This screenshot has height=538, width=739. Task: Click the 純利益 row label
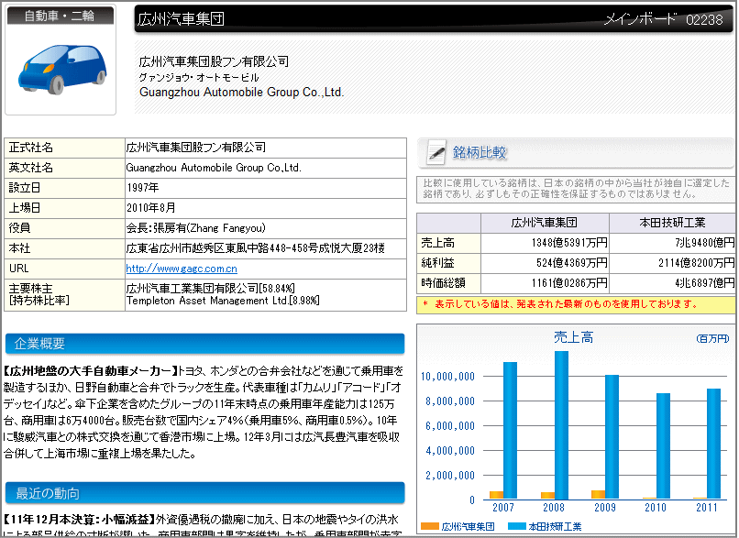pyautogui.click(x=438, y=263)
